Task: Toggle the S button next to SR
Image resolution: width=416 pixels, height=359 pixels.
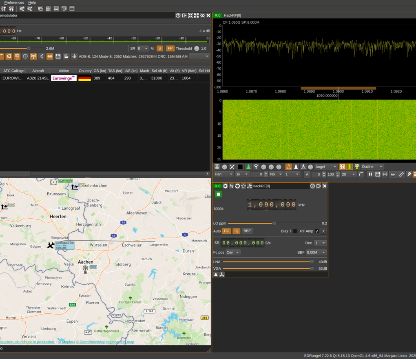Action: pyautogui.click(x=159, y=49)
